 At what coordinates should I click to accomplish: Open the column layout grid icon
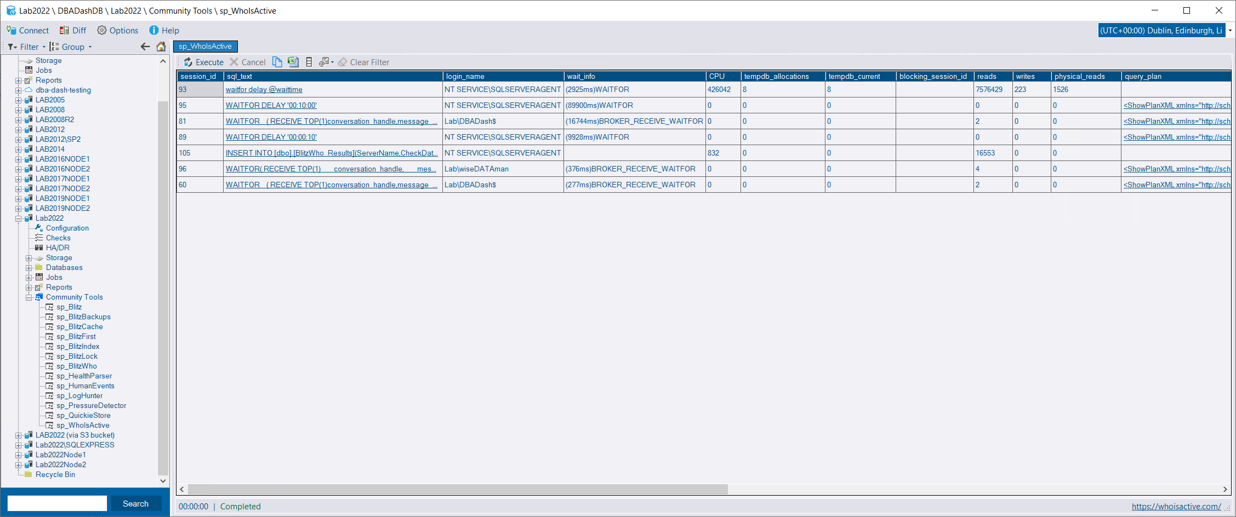coord(309,62)
